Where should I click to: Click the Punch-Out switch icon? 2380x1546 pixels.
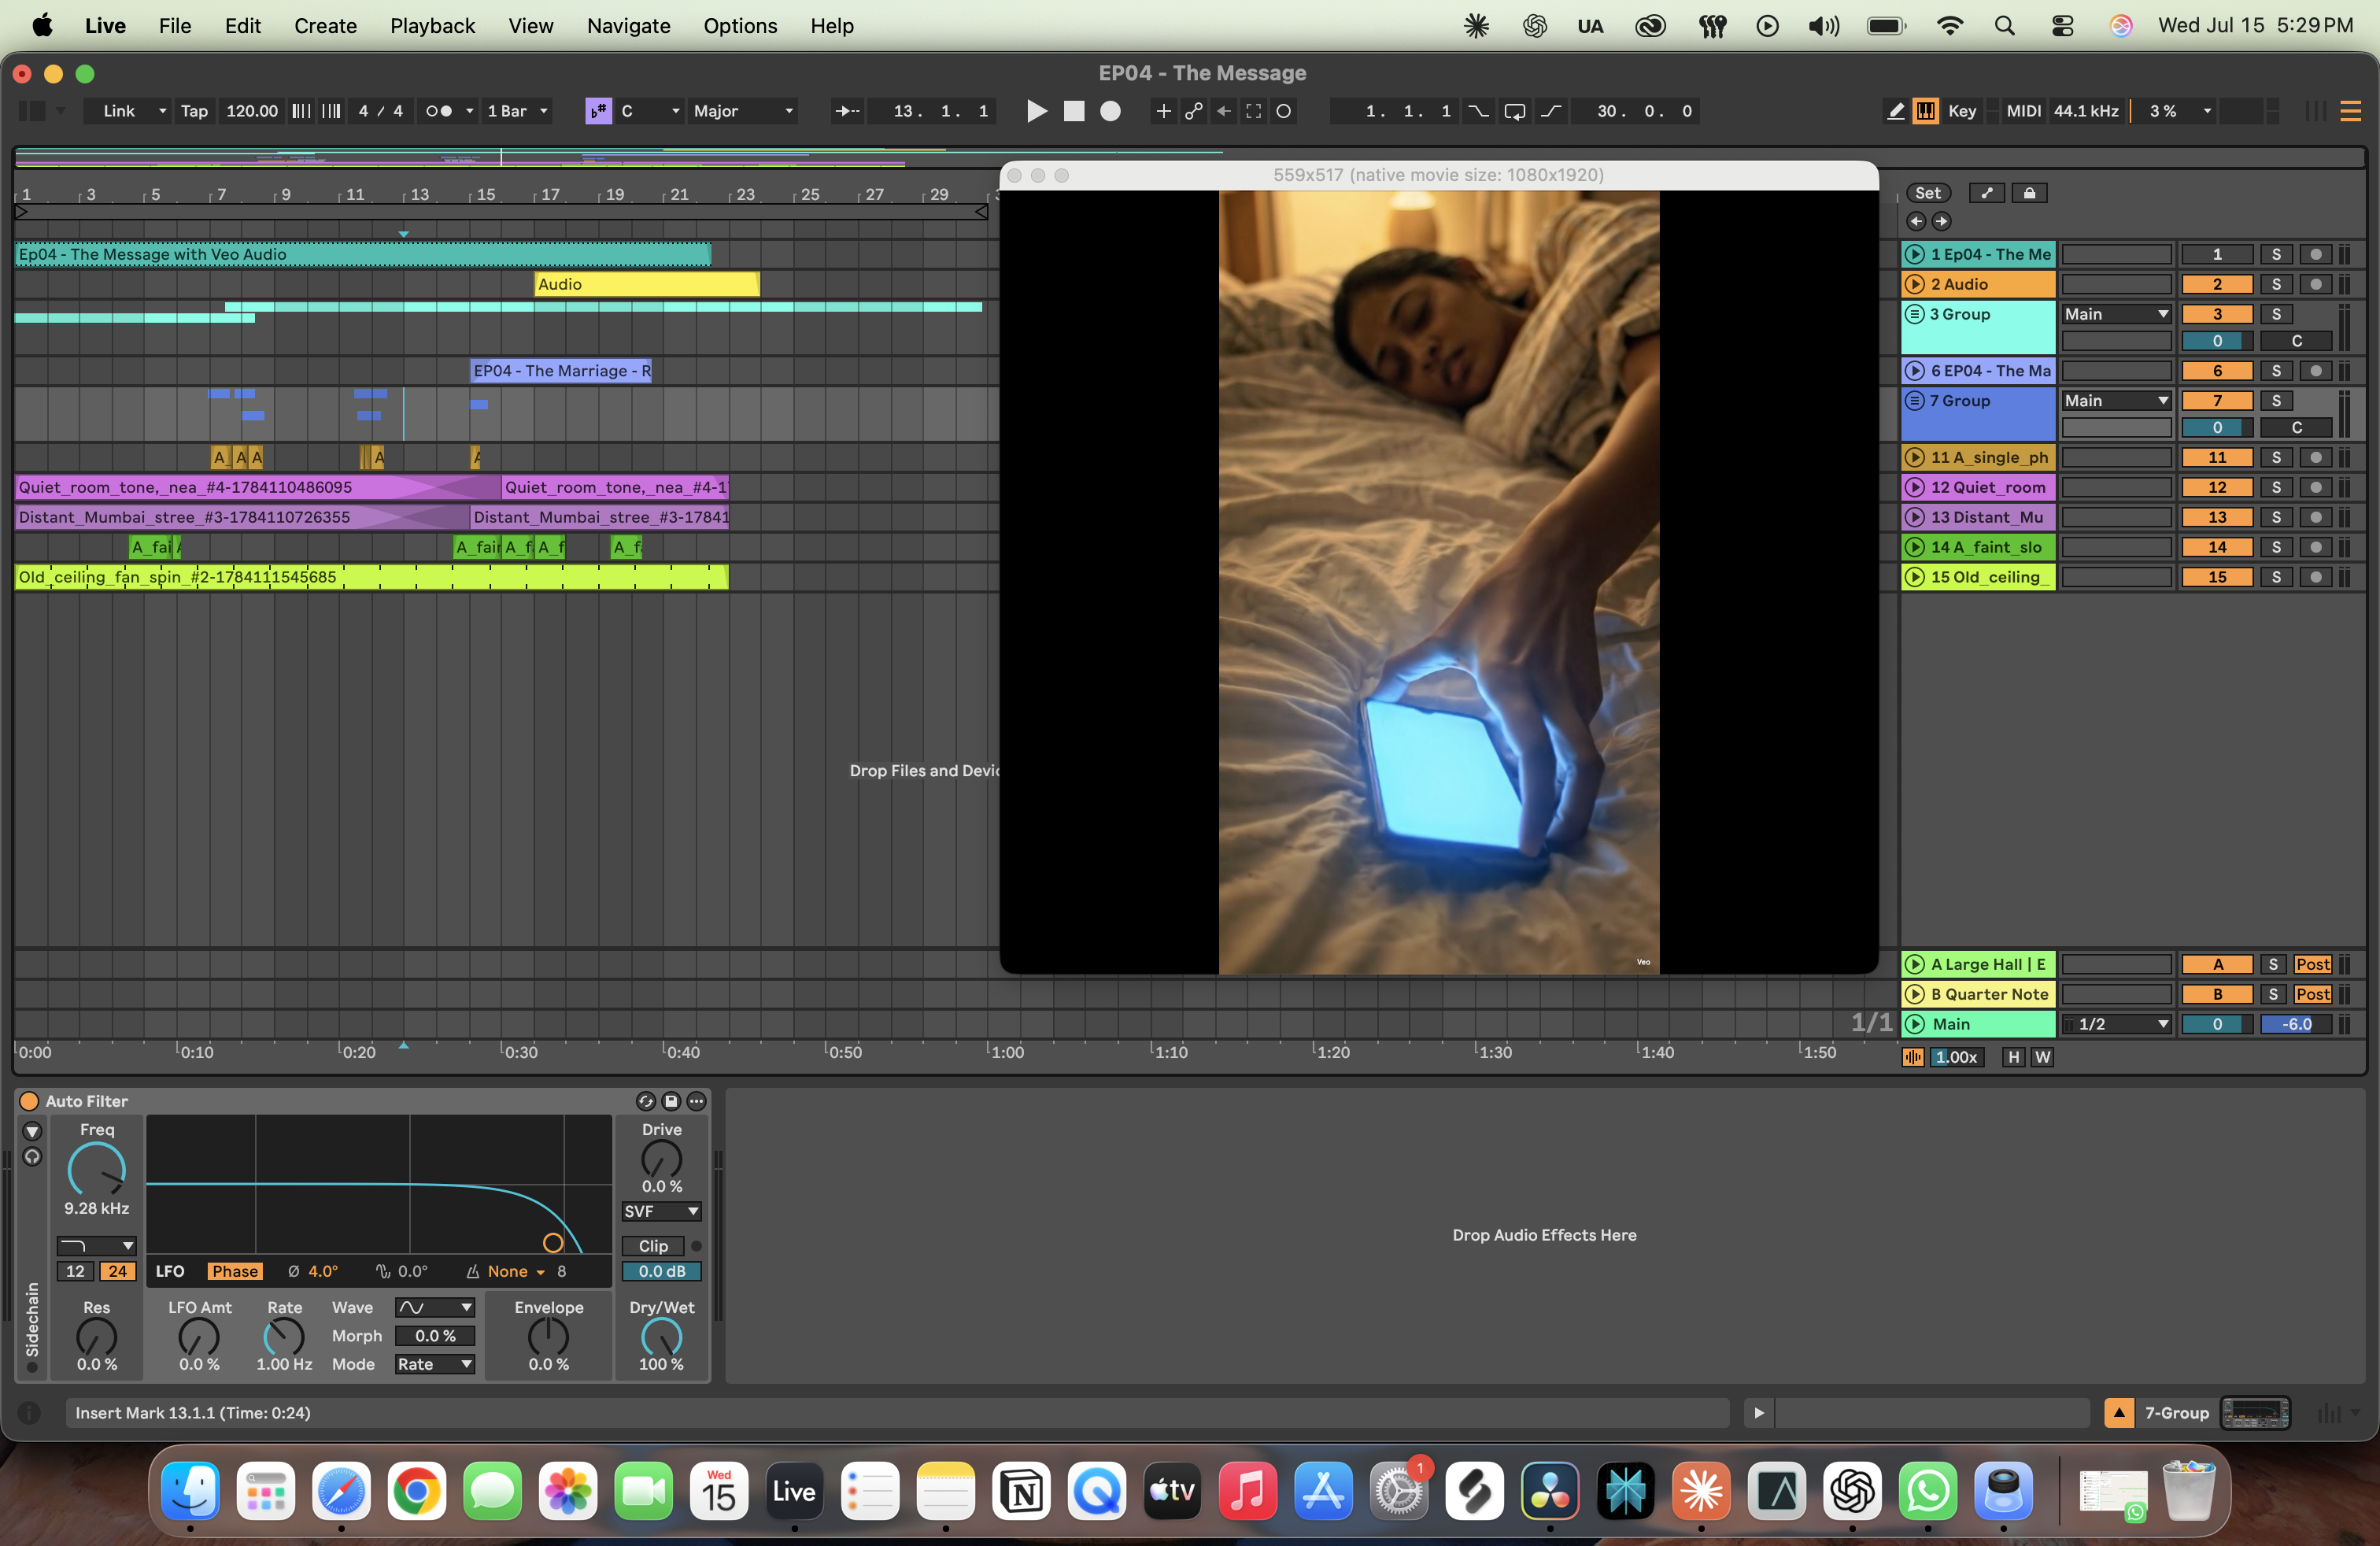tap(1551, 111)
